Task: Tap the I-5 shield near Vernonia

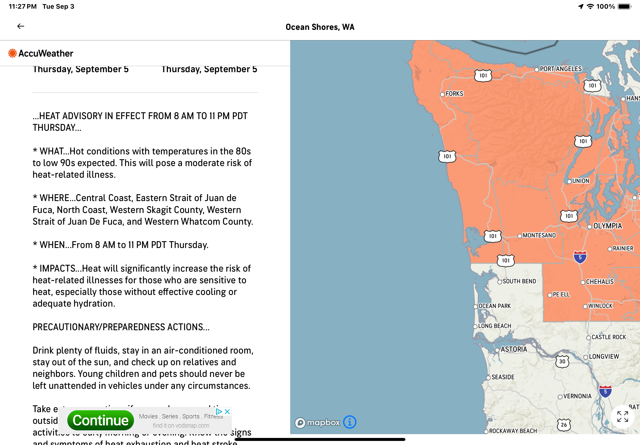Action: click(605, 392)
